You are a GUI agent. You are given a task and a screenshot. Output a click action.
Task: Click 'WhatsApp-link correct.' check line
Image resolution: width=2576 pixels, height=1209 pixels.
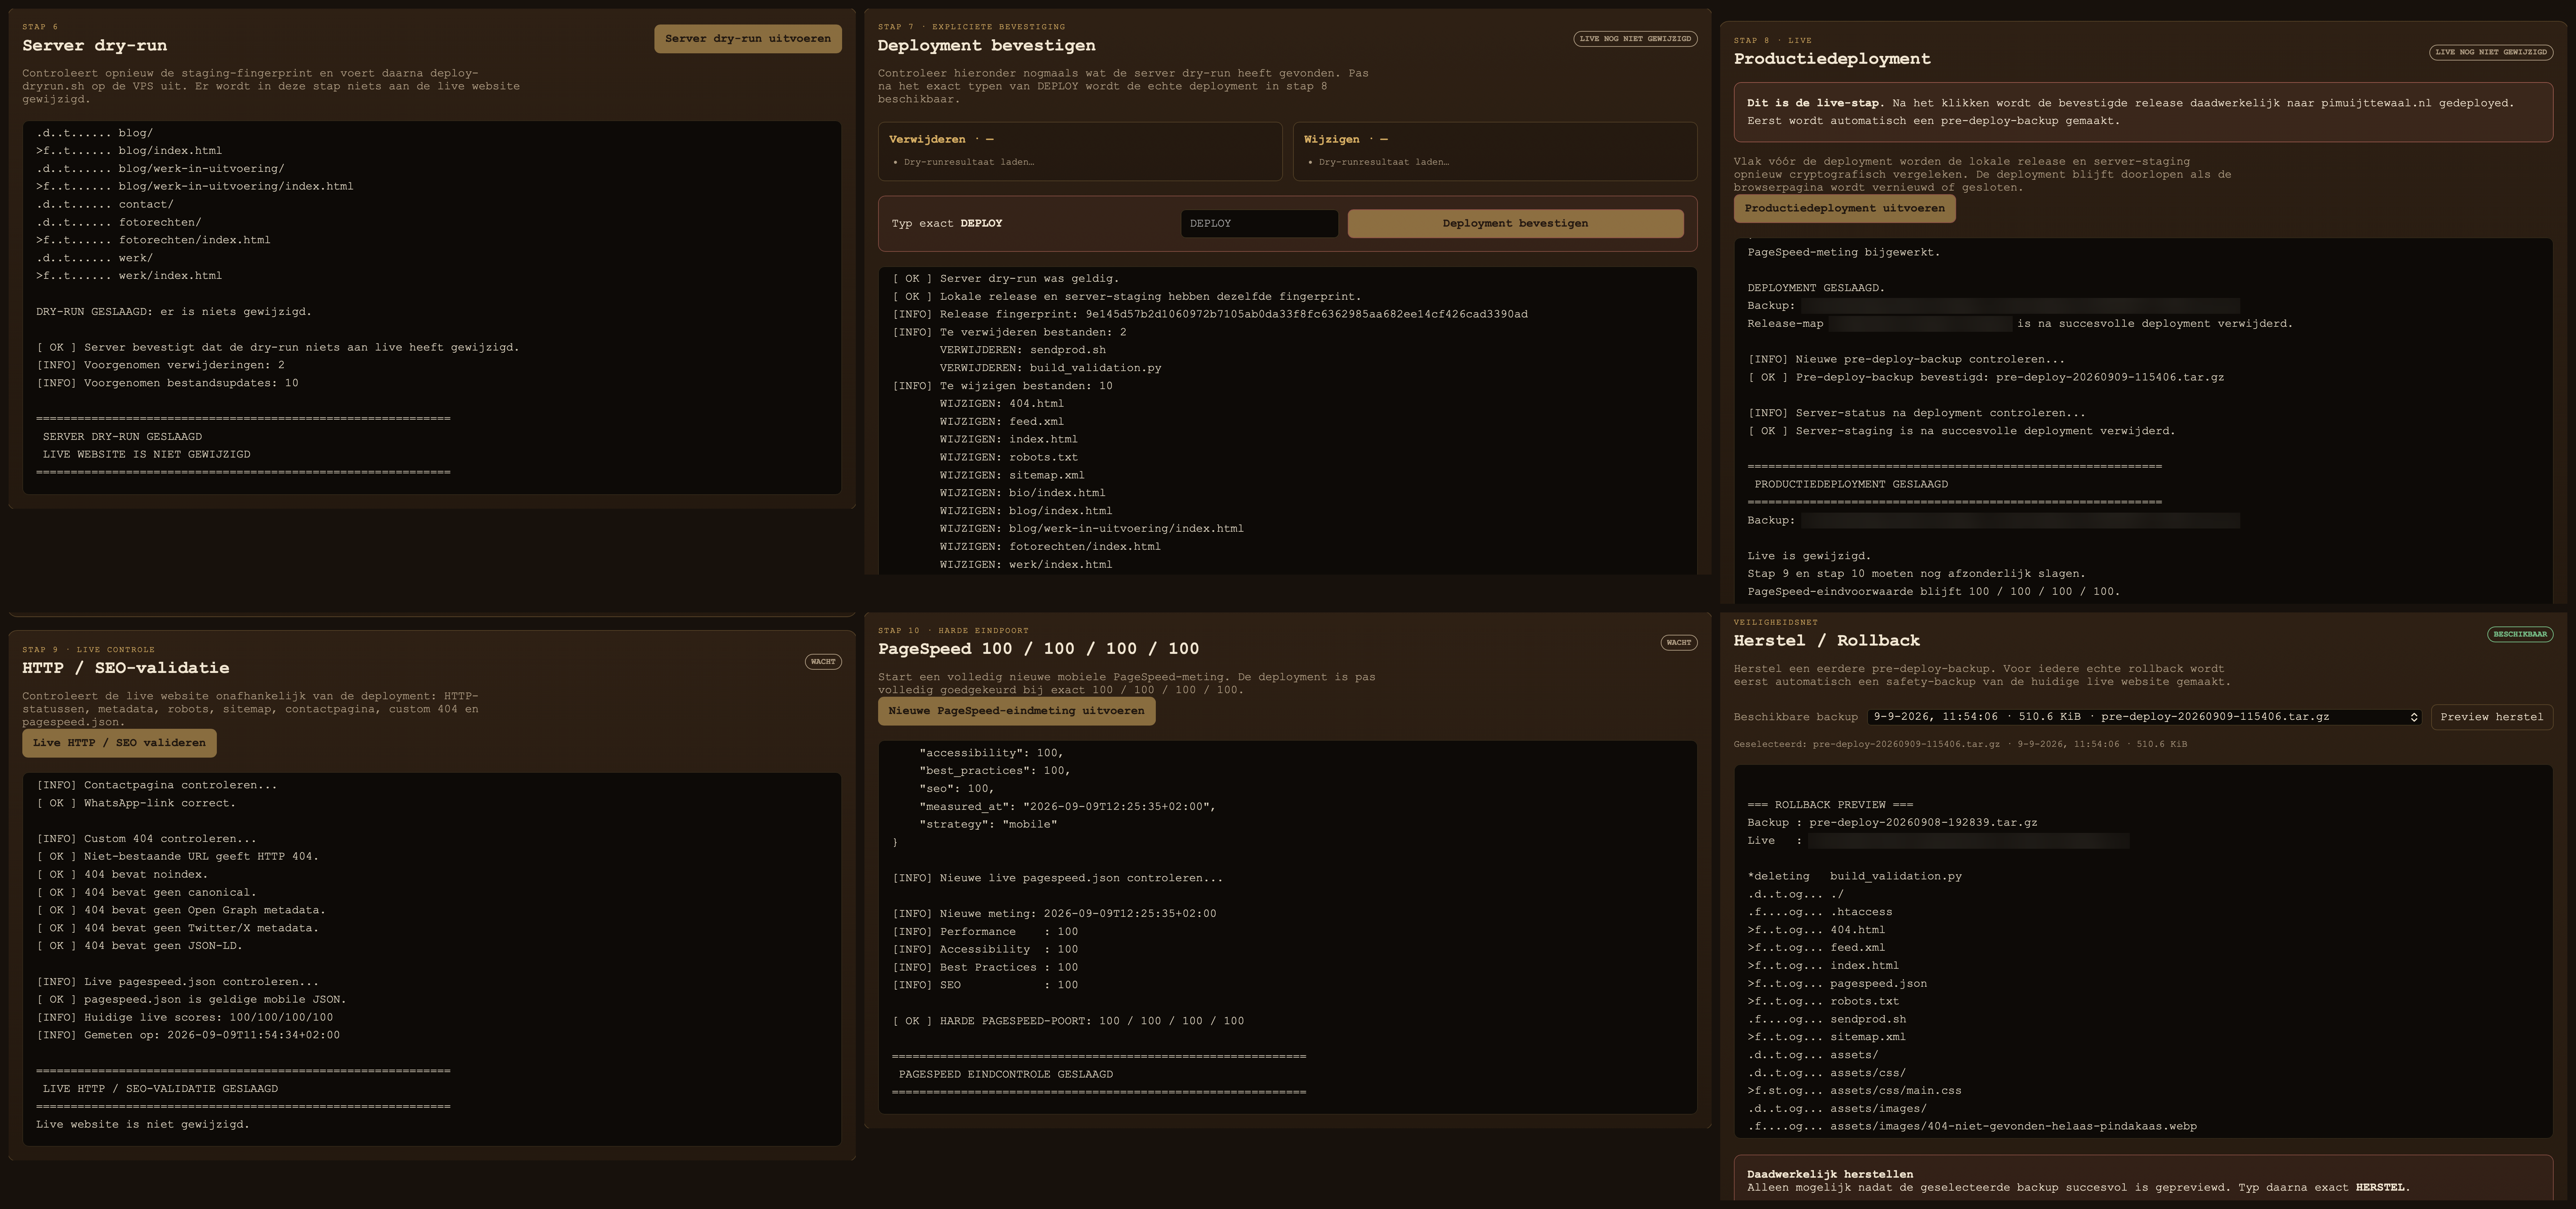136,803
